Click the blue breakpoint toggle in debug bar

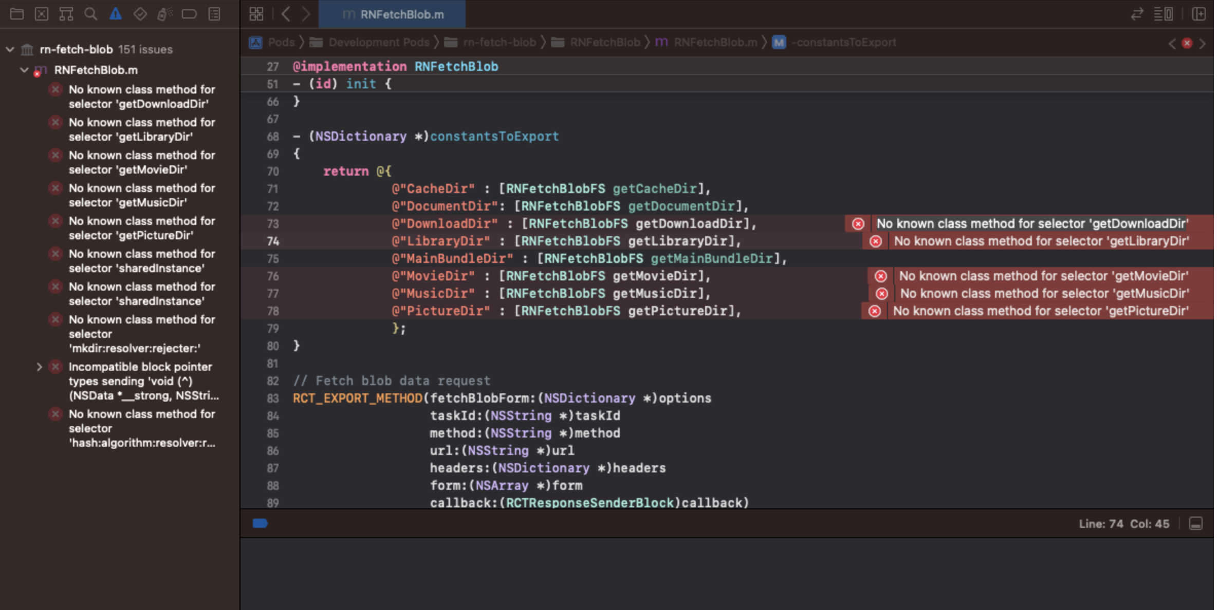tap(260, 523)
